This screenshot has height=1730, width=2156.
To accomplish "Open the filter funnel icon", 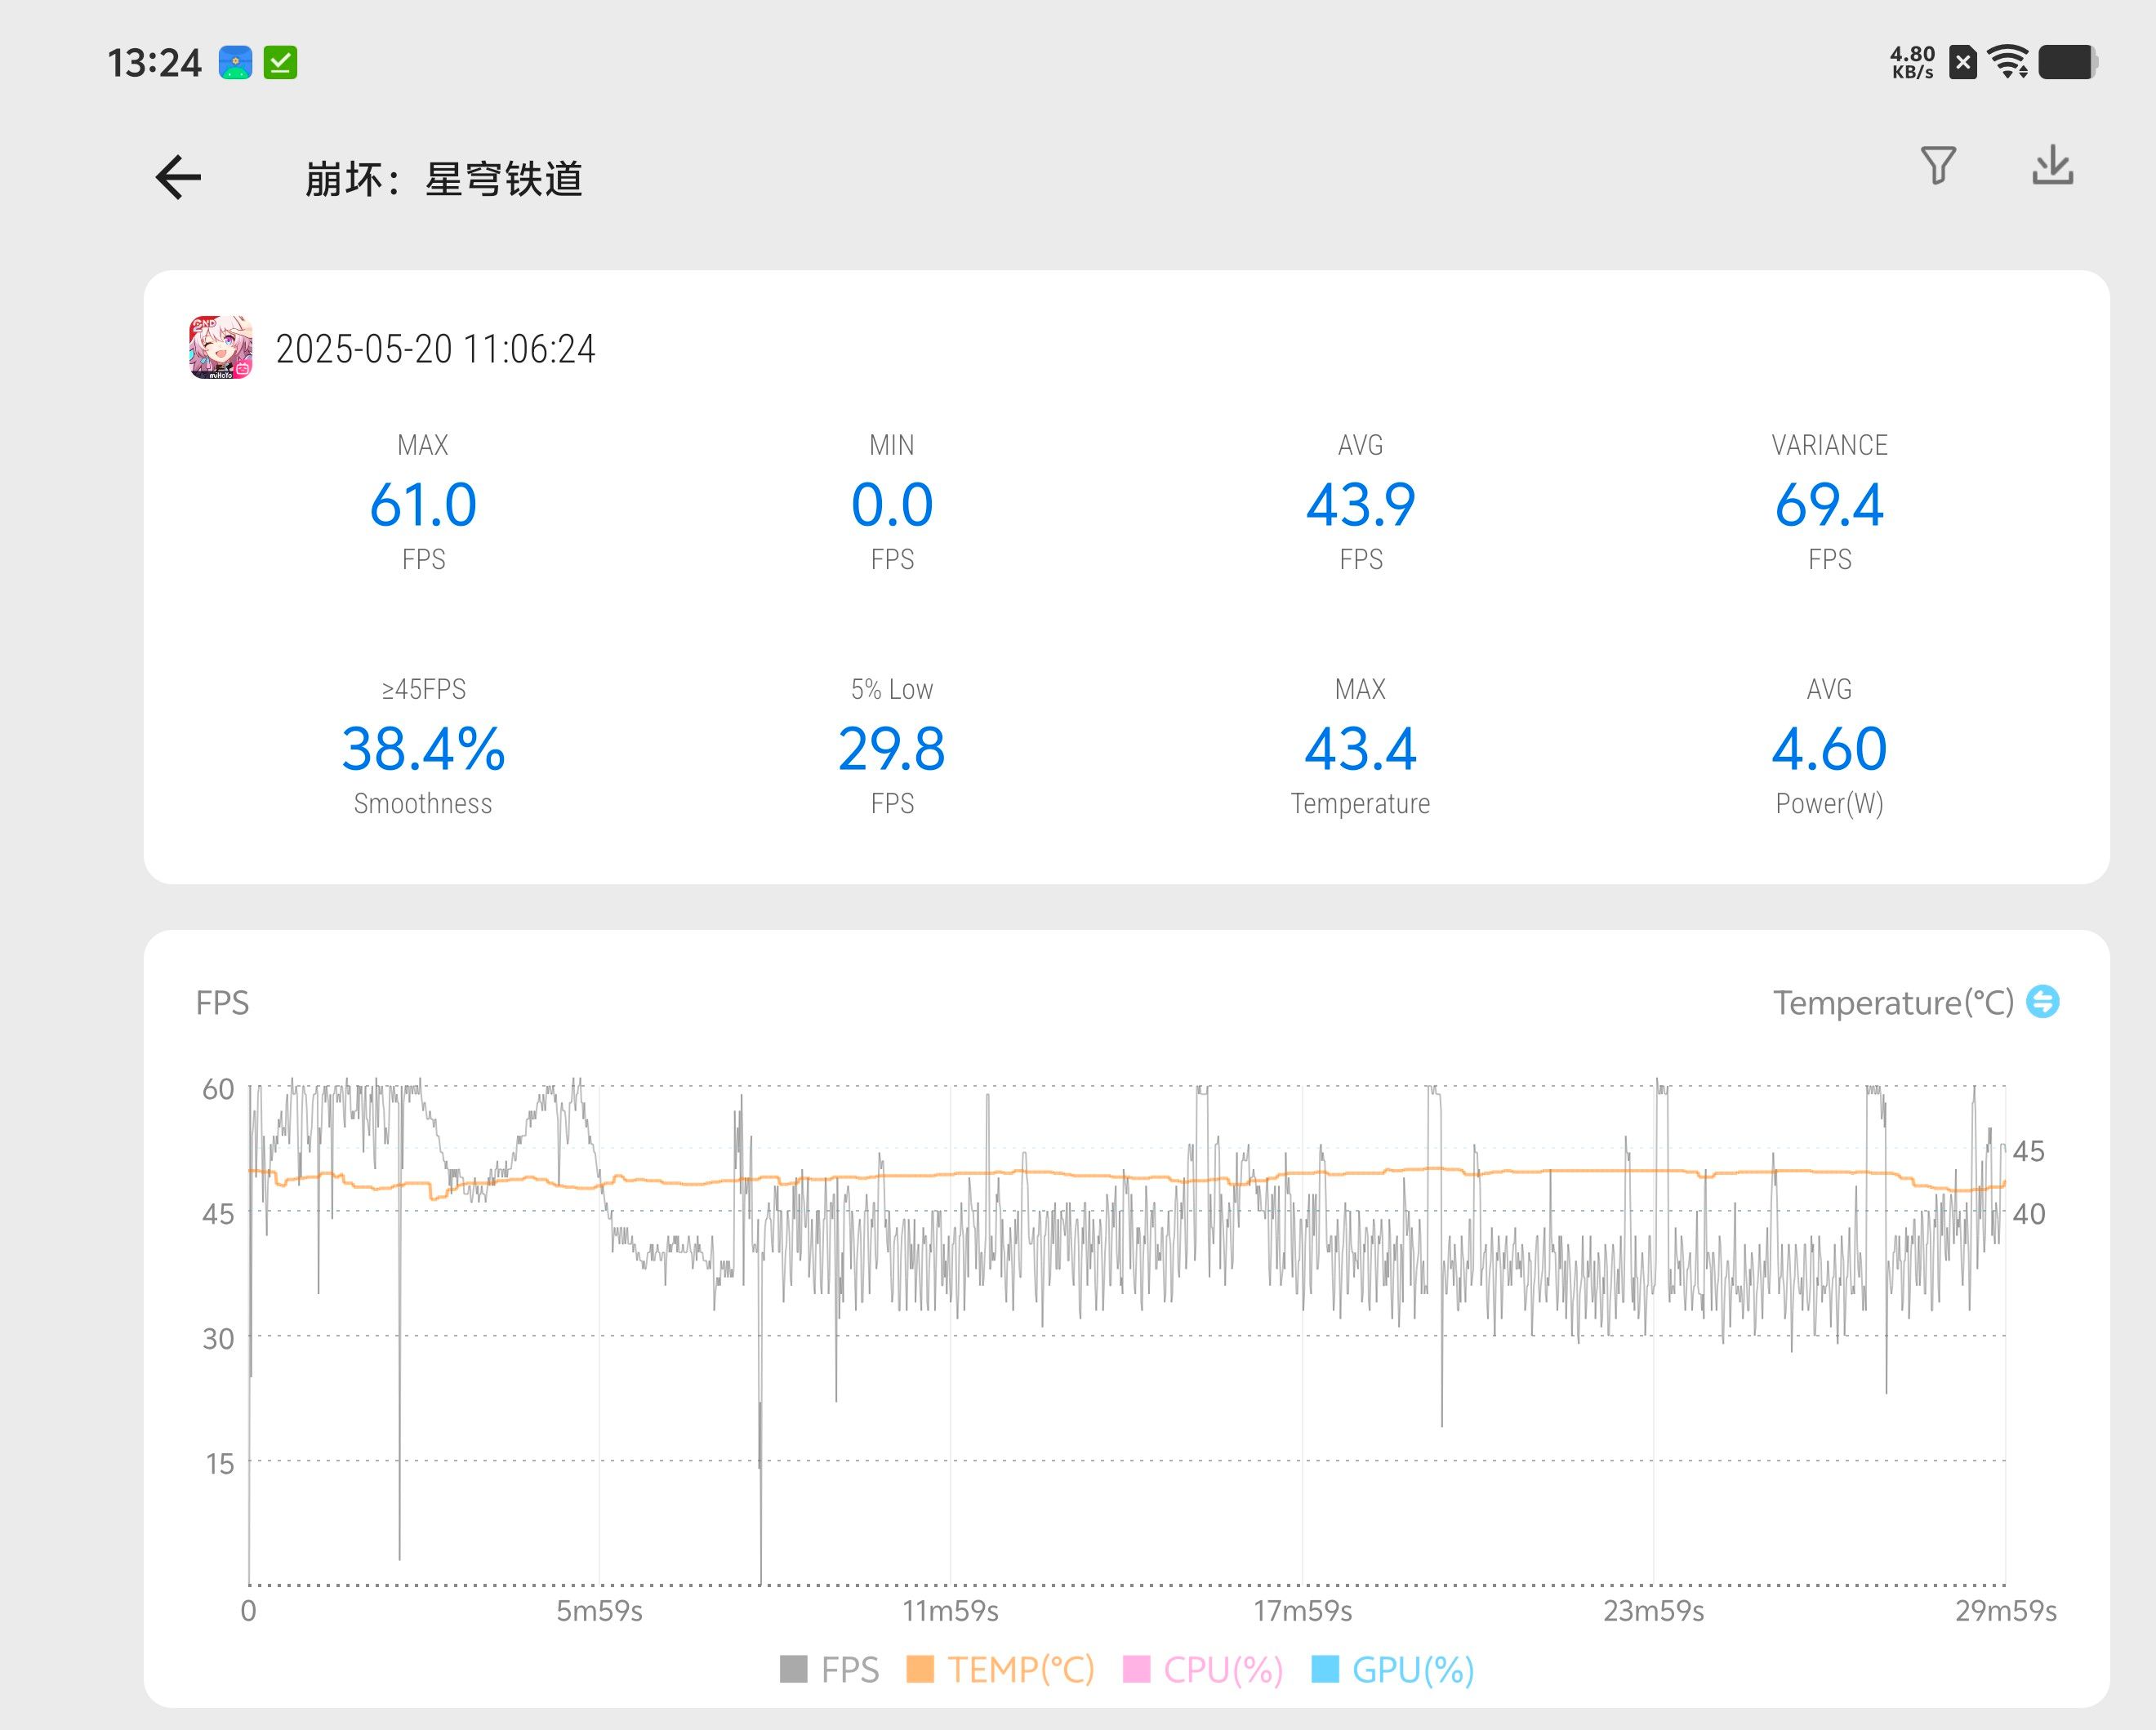I will pyautogui.click(x=1938, y=165).
